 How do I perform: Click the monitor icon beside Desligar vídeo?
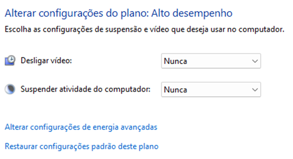pos(10,60)
